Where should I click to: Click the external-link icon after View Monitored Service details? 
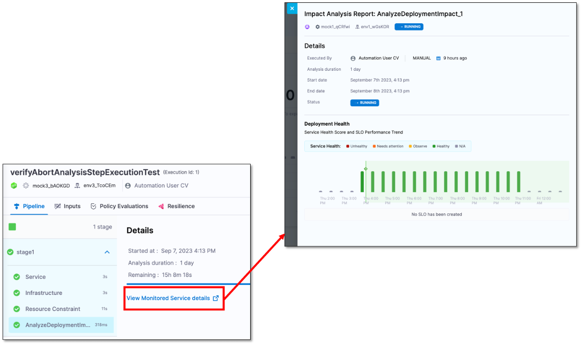pyautogui.click(x=216, y=298)
